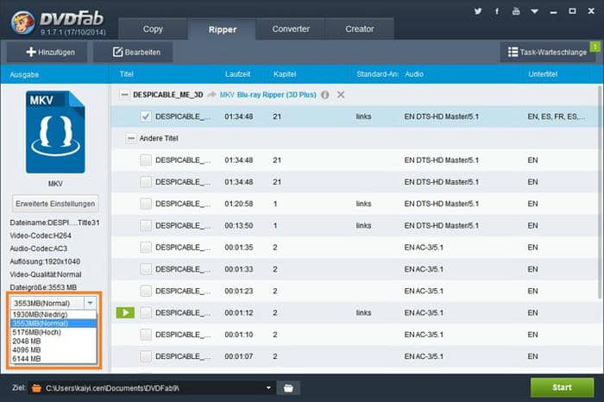Screen dimensions: 604x402
Task: Check the 00:01:10 title checkbox
Action: pos(145,335)
